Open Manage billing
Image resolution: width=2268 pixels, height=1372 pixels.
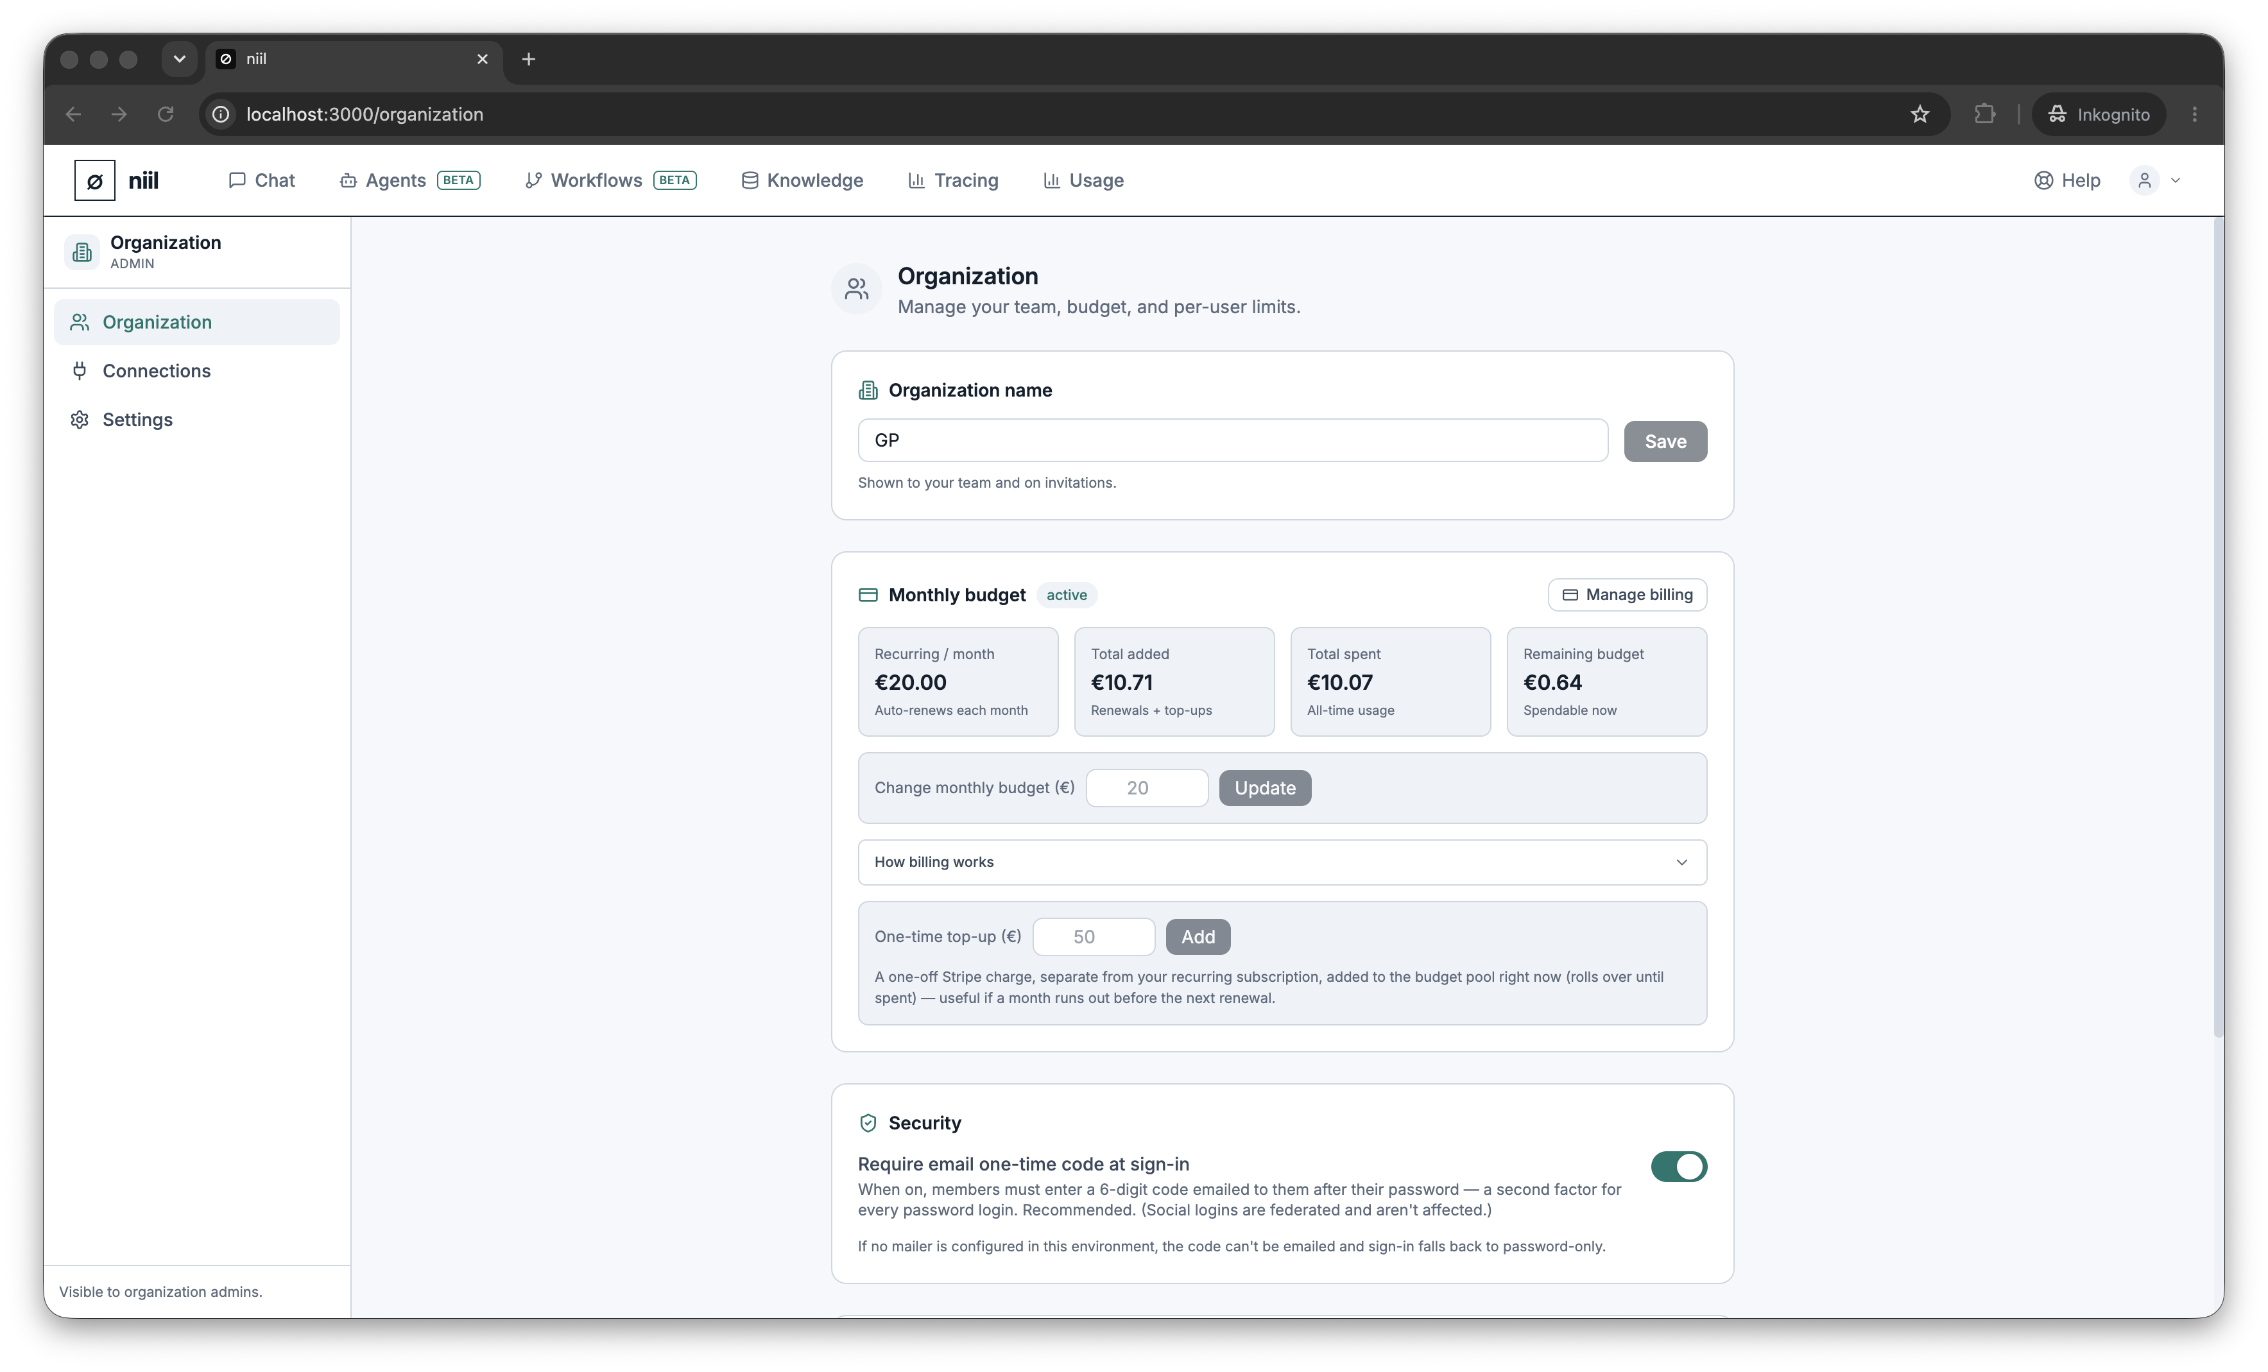[x=1626, y=594]
